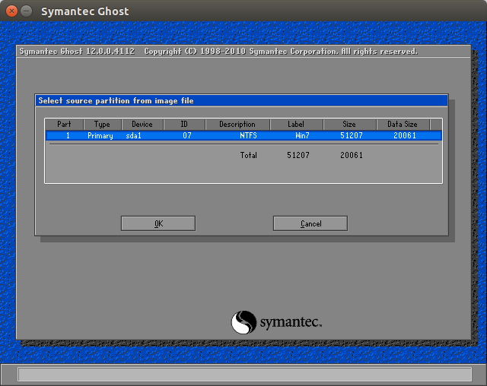487x386 pixels.
Task: Click the sda1 device cell
Action: (134, 135)
